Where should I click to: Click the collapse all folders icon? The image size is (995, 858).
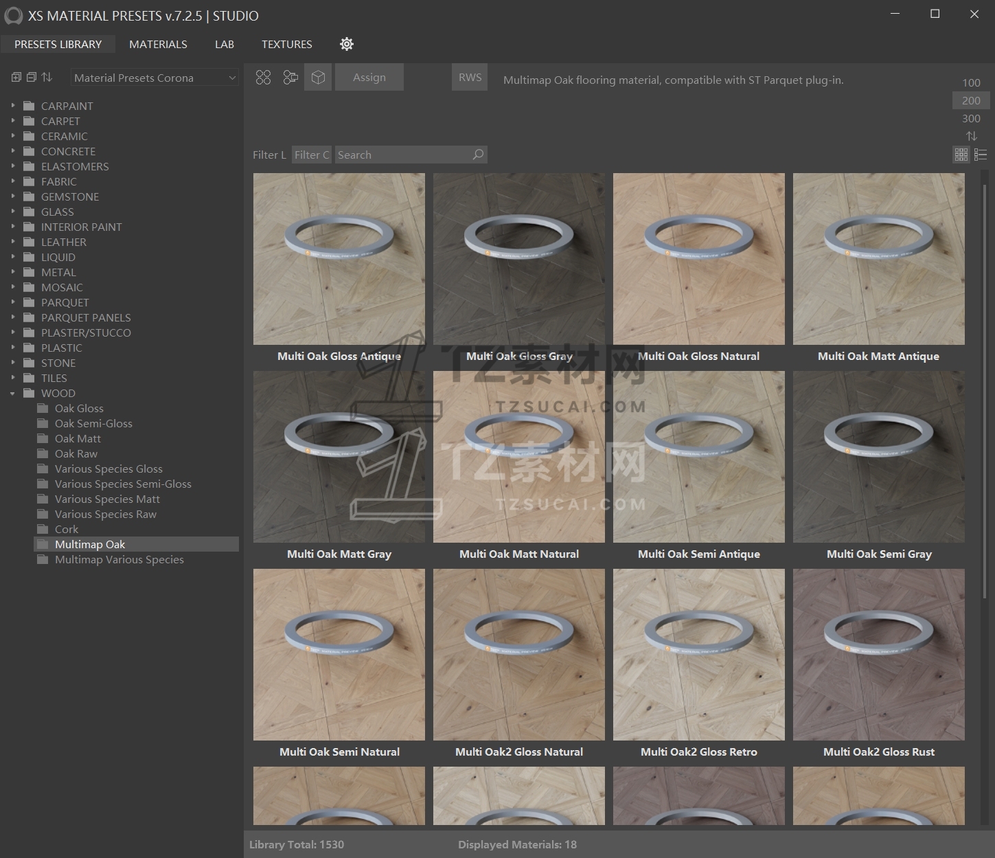click(x=32, y=78)
